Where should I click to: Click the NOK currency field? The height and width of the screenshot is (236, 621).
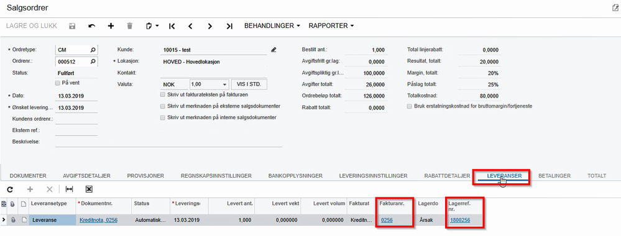click(x=174, y=84)
